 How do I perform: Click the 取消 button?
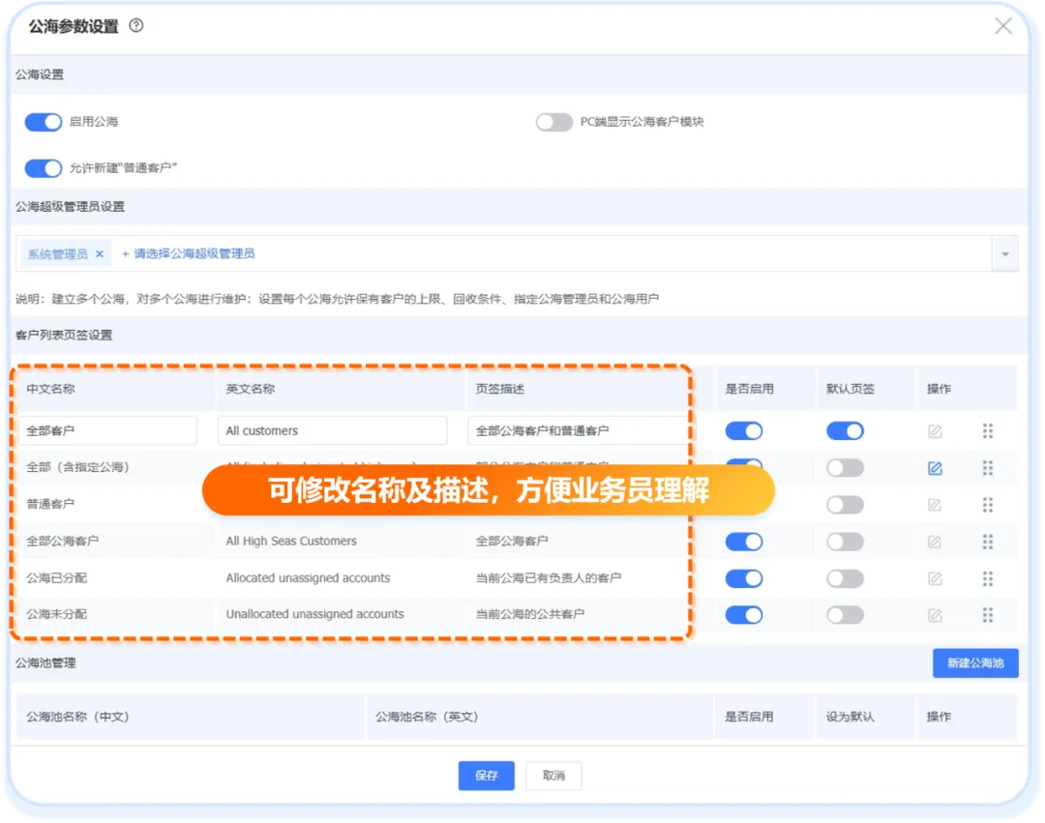tap(553, 776)
